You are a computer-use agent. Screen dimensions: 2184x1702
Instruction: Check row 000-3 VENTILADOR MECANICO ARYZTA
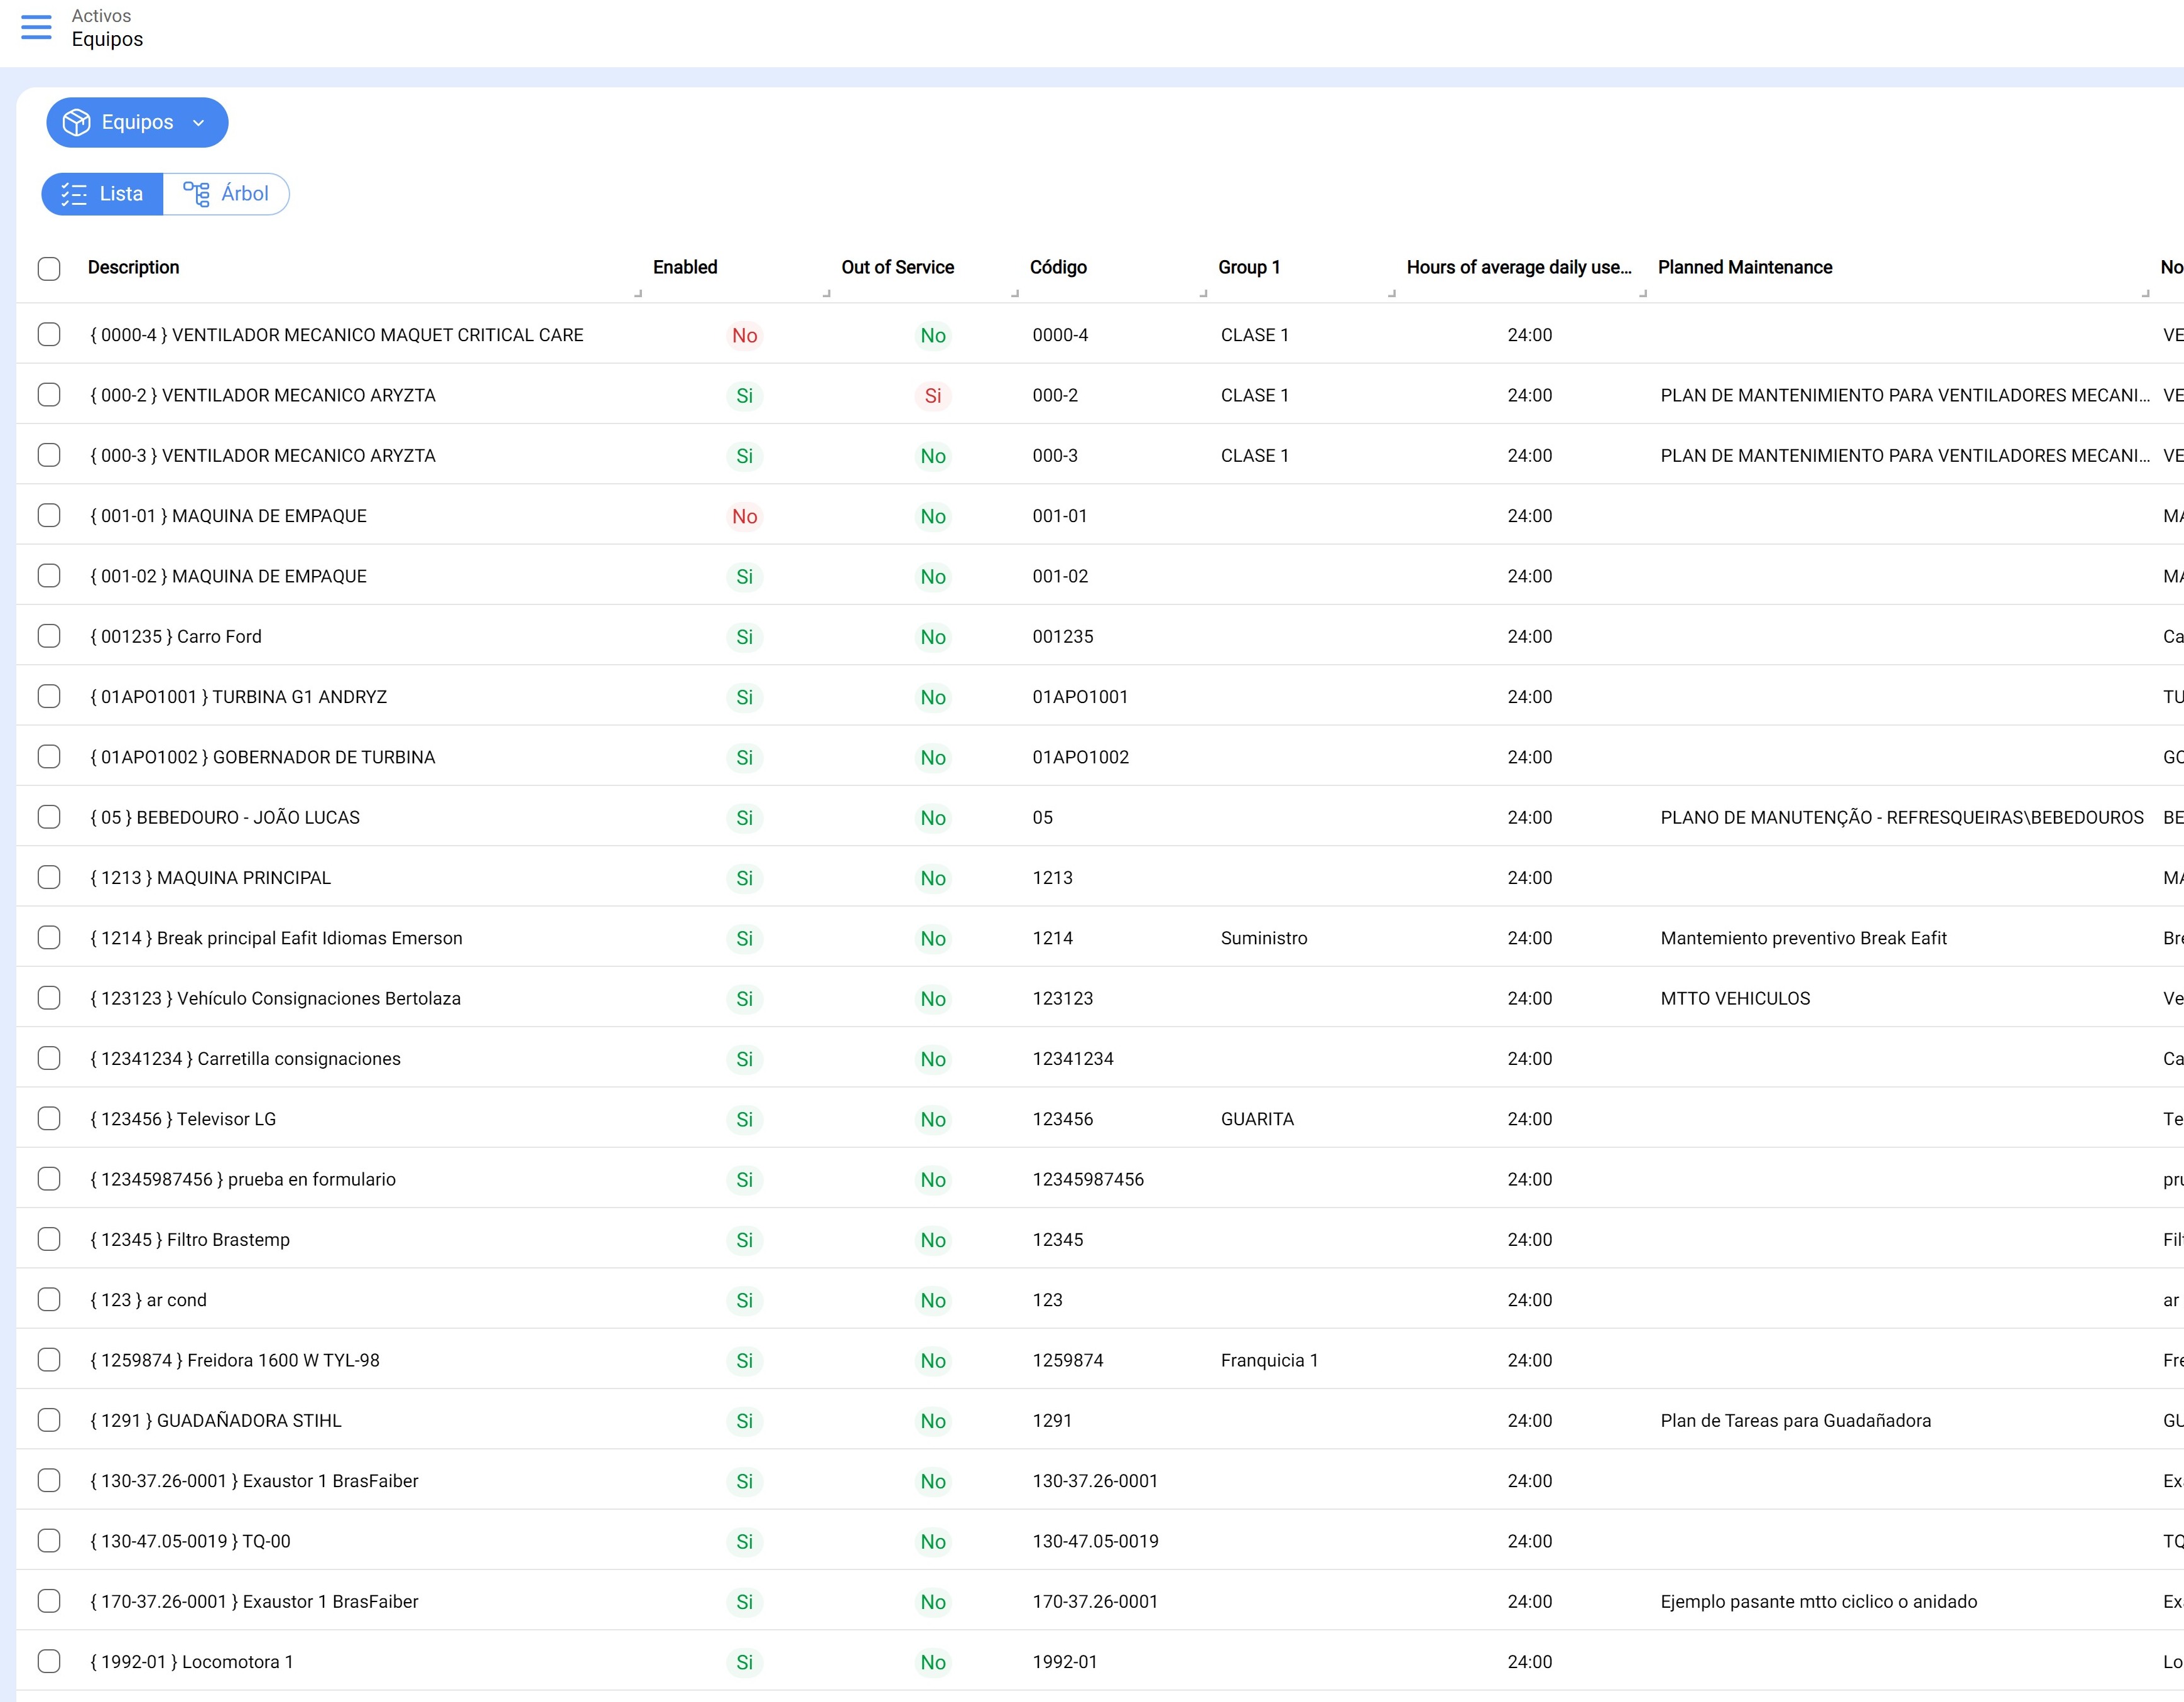click(49, 455)
